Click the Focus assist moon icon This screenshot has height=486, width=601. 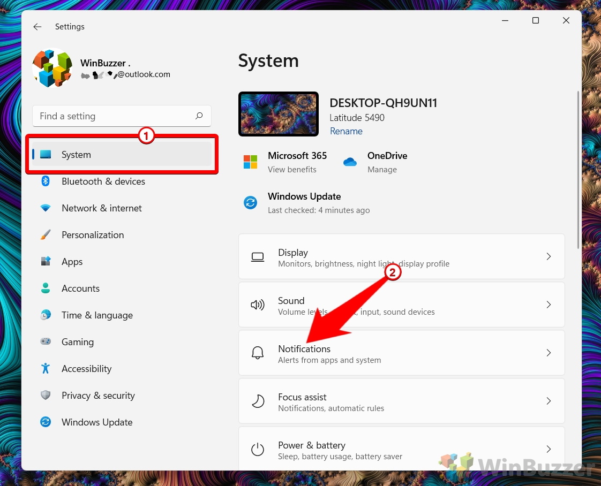(258, 401)
